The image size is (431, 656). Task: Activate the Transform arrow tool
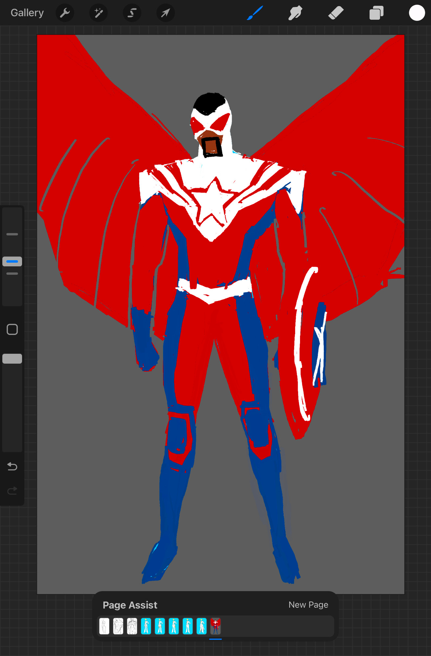point(165,13)
